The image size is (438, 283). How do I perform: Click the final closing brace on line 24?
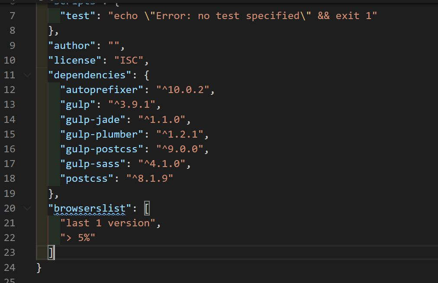pos(39,267)
